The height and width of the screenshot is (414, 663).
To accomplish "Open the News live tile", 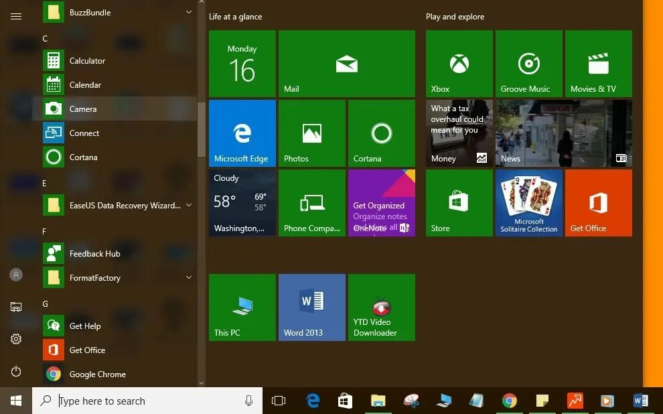I will [564, 133].
